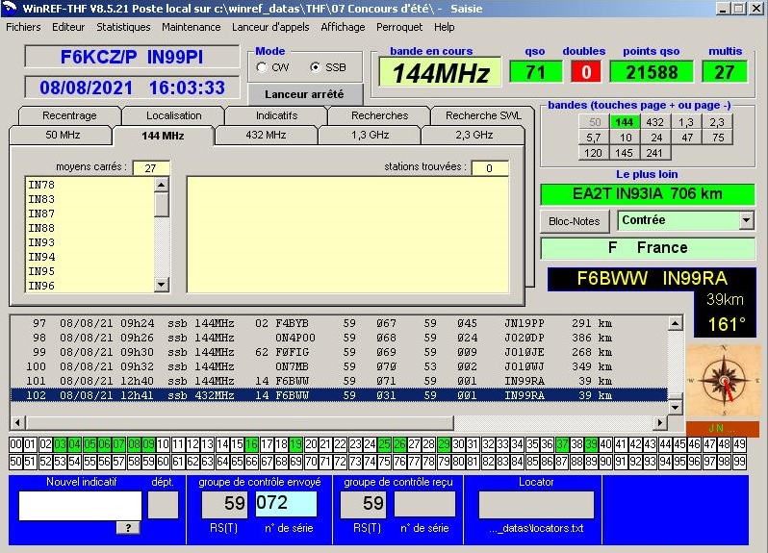Switch to the Recentrage tab

tap(69, 115)
